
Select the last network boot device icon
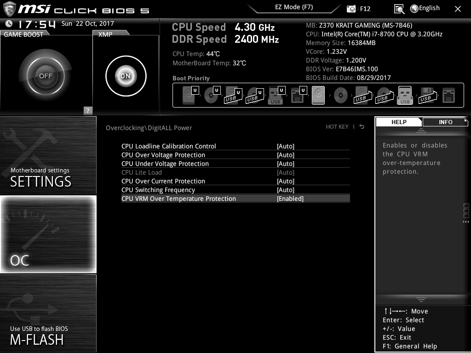449,96
